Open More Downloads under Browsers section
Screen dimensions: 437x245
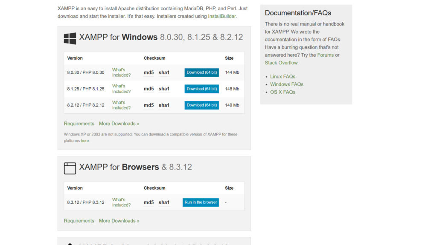119,221
